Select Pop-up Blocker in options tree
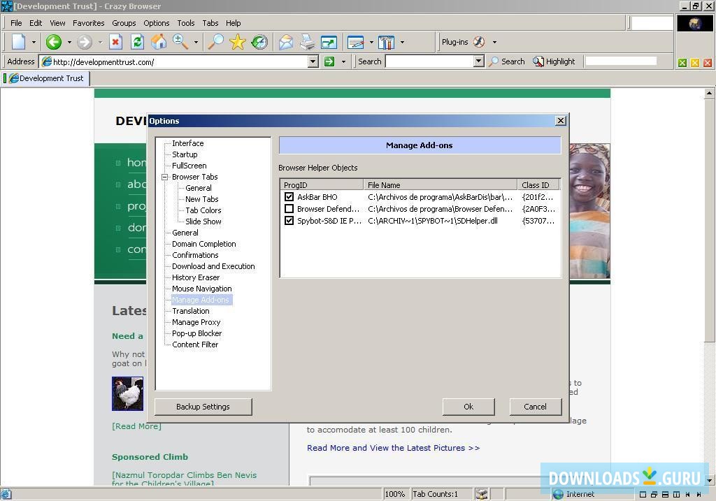The image size is (716, 501). point(196,333)
